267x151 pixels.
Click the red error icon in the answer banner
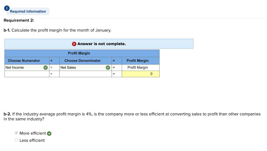(74, 44)
